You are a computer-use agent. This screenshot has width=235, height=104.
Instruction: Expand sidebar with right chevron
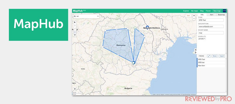pyautogui.click(x=196, y=52)
